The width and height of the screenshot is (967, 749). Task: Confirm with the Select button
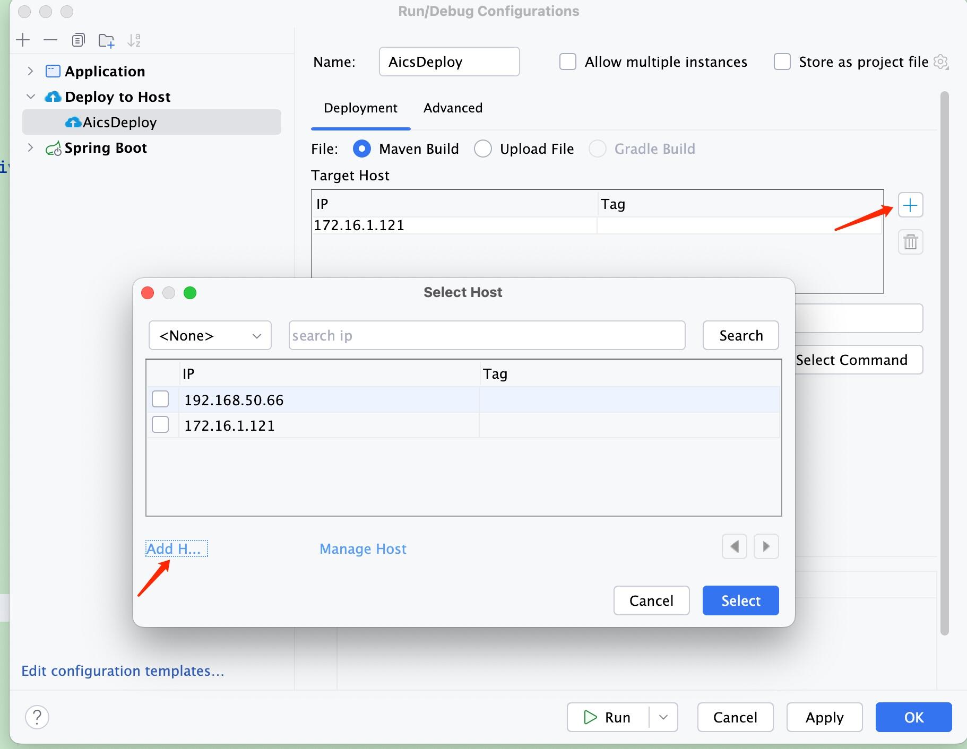pos(740,600)
